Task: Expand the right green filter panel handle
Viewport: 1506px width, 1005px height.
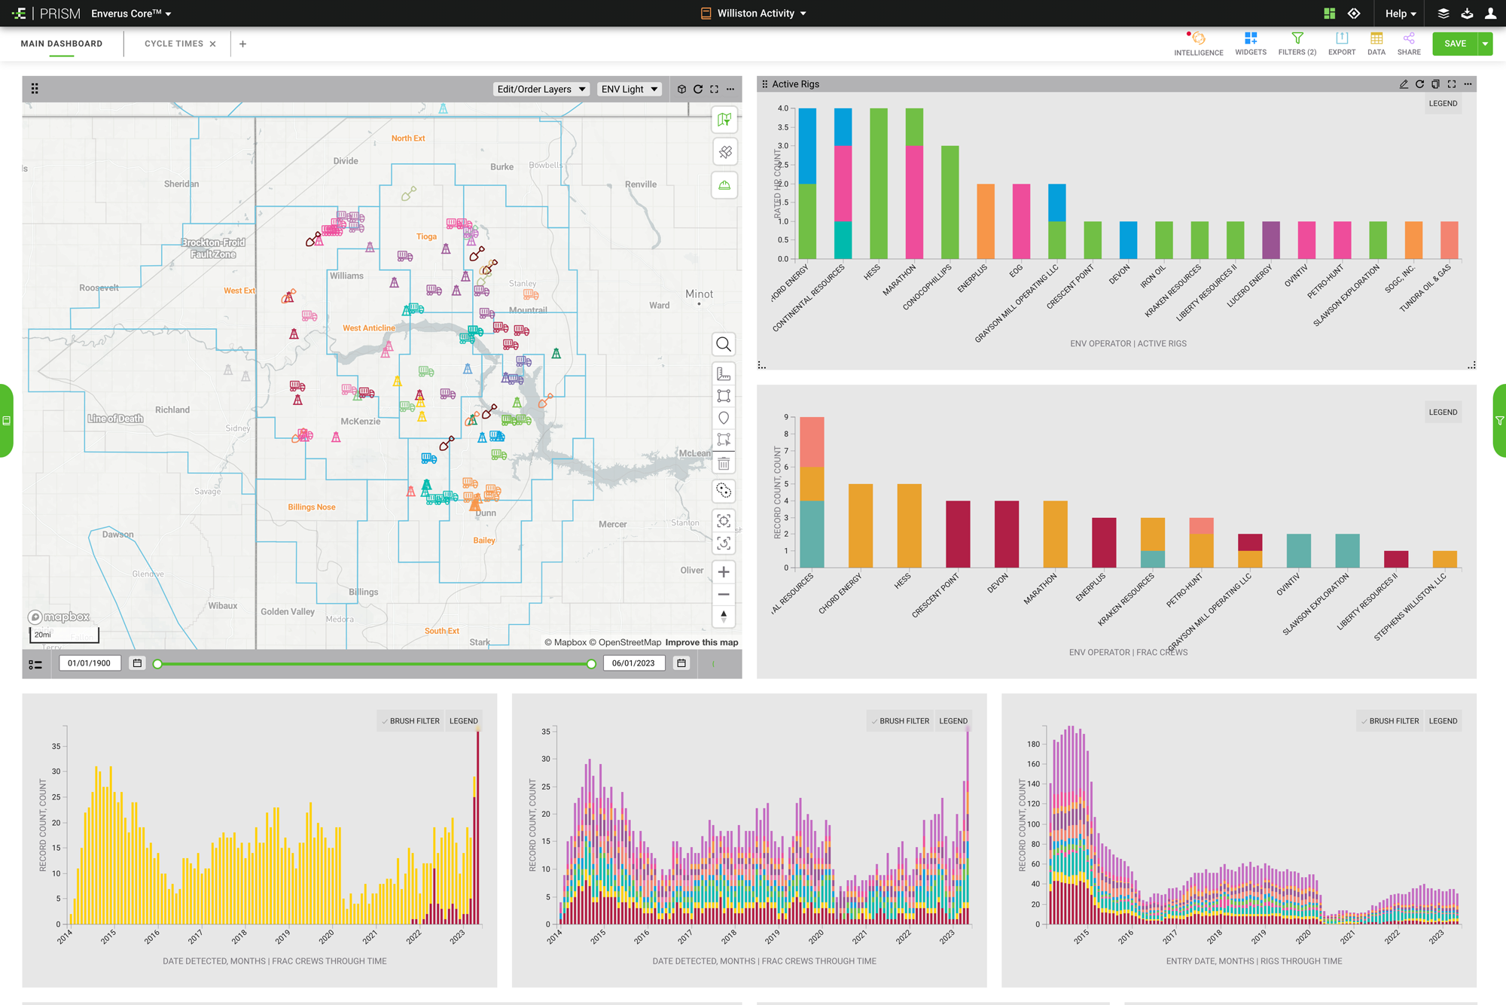Action: pyautogui.click(x=1499, y=421)
